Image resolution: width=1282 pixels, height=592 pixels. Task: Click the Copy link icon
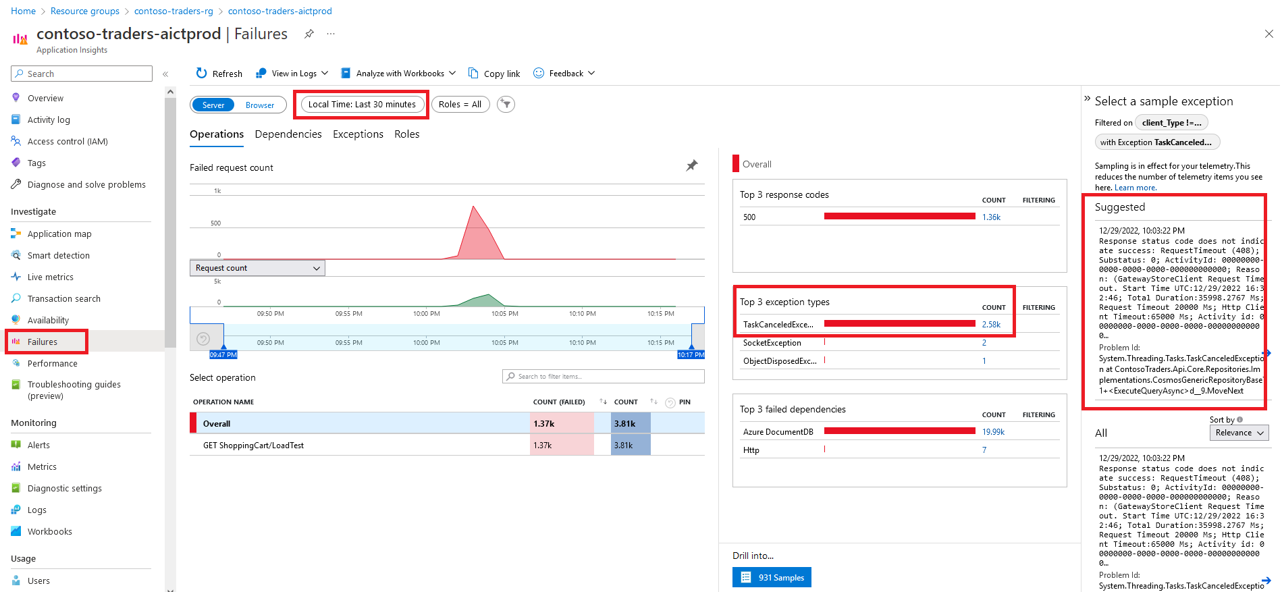473,73
